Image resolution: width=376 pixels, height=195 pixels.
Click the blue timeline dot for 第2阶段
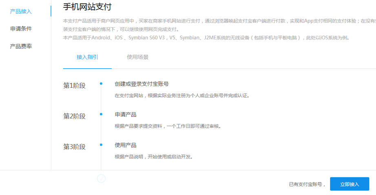coord(101,115)
